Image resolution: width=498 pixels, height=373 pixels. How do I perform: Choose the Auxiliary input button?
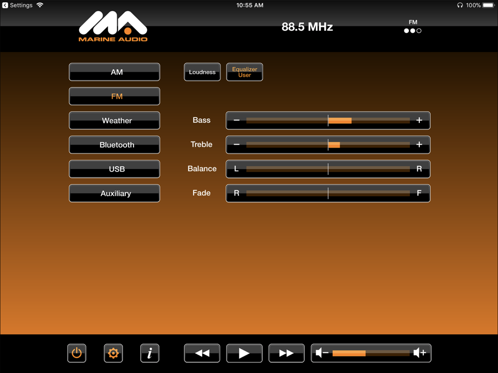point(115,193)
